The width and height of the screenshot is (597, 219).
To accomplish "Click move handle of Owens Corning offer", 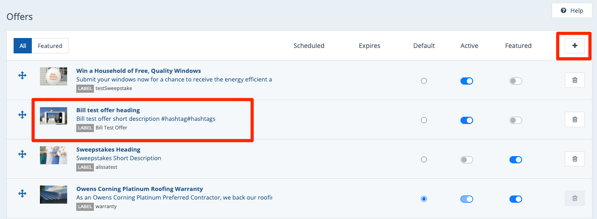I will click(x=22, y=194).
